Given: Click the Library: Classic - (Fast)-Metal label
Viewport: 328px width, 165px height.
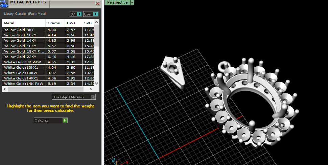Looking at the screenshot, I should pos(25,14).
